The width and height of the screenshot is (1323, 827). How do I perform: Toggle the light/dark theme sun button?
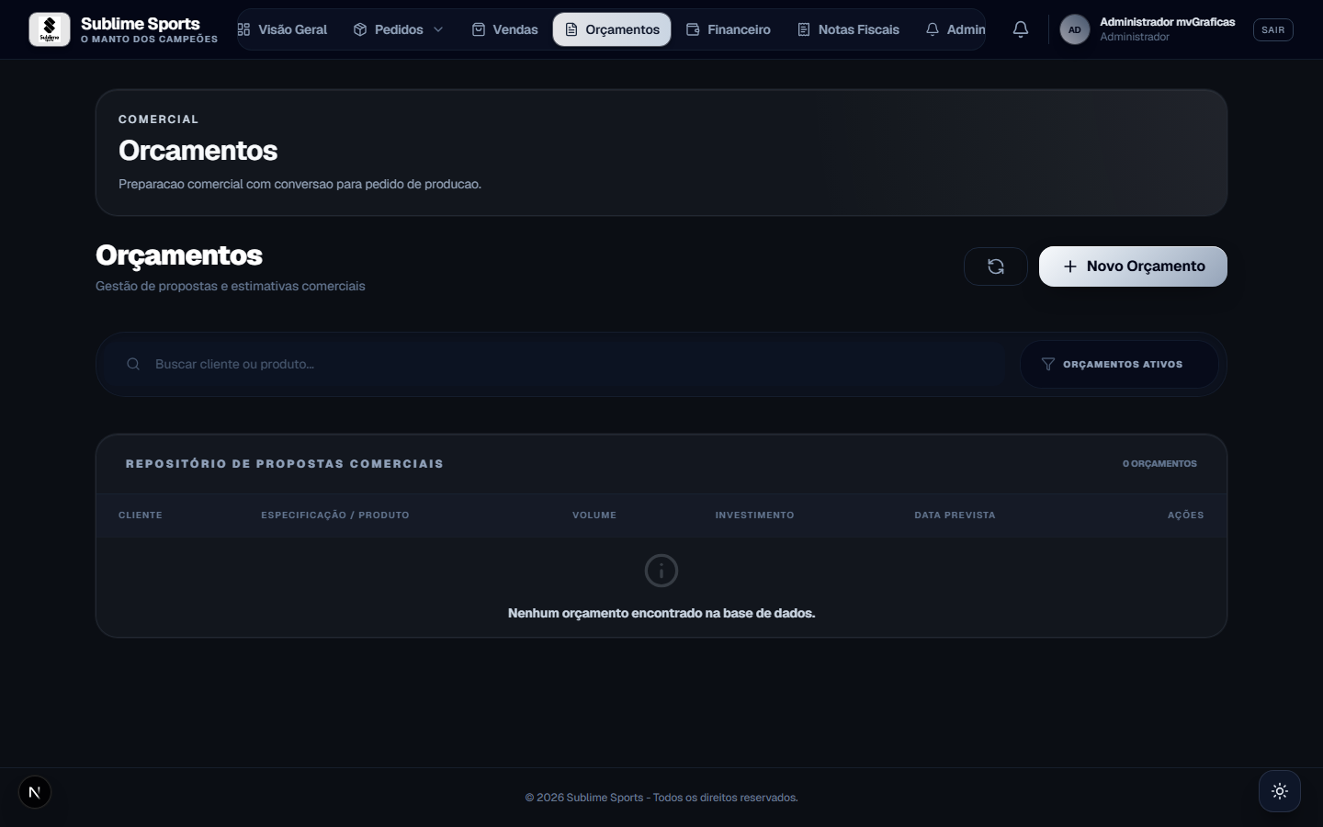pyautogui.click(x=1280, y=791)
